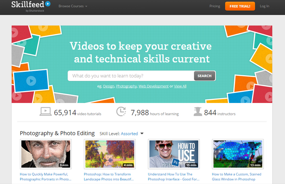Viewport: 285px width, 184px height.
Task: Start the FREE TRIAL!
Action: (240, 6)
